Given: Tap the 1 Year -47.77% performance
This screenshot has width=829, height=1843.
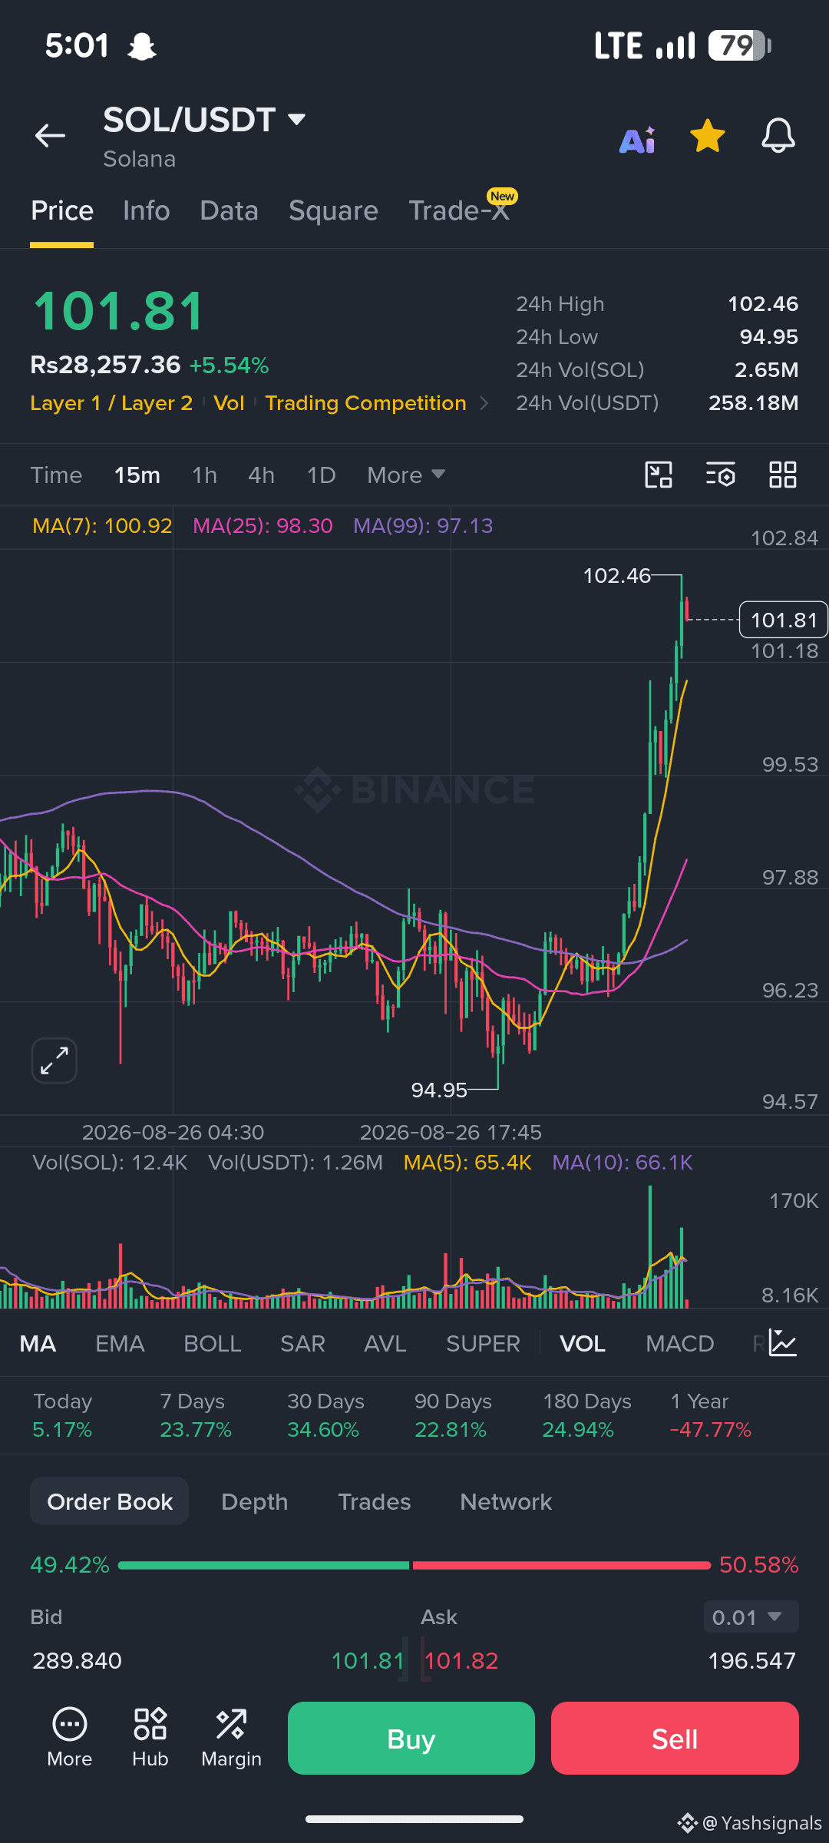Looking at the screenshot, I should tap(711, 1415).
